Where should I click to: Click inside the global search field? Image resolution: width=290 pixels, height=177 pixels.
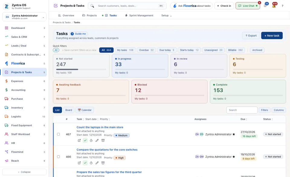tap(127, 6)
